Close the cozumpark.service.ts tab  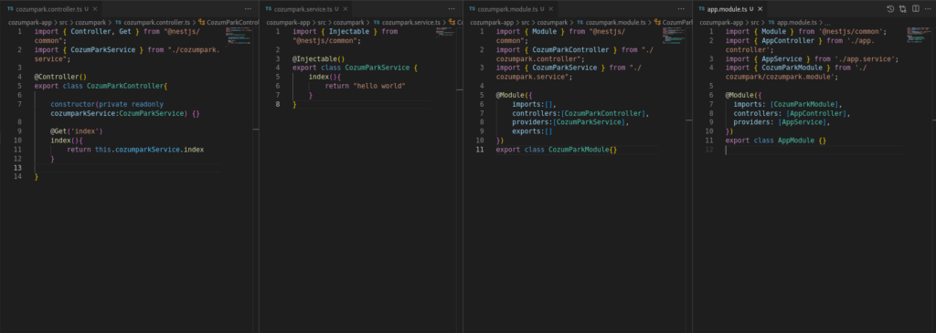pyautogui.click(x=345, y=9)
